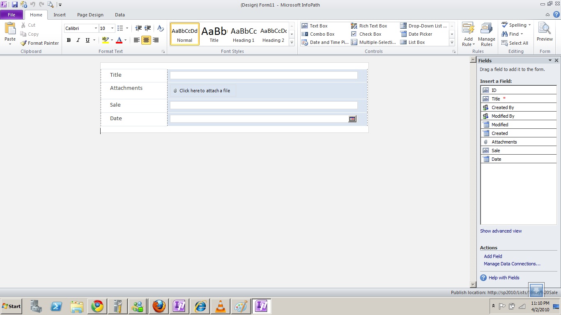Open the Manage Rules tool
561x315 pixels.
[x=486, y=34]
